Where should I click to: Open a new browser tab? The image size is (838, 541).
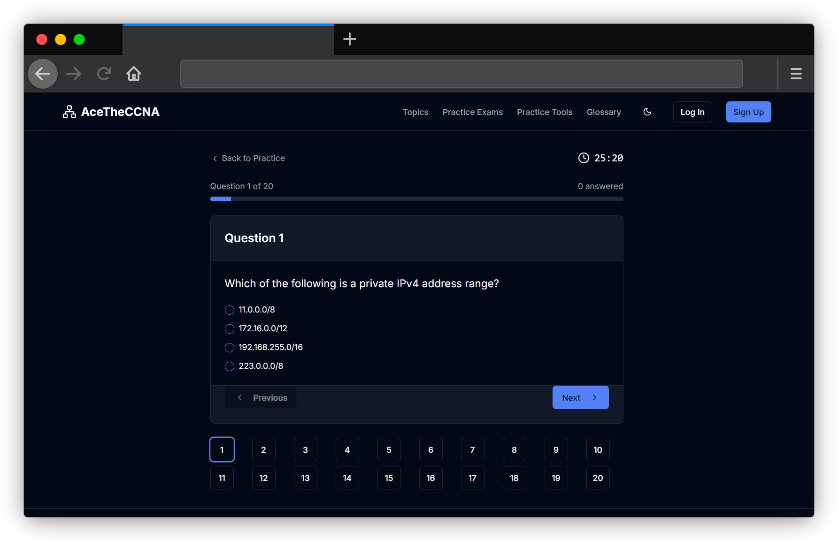point(349,39)
